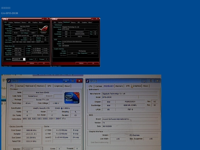Open Graphics tab in the red Mainboard window

pyautogui.click(x=84, y=23)
